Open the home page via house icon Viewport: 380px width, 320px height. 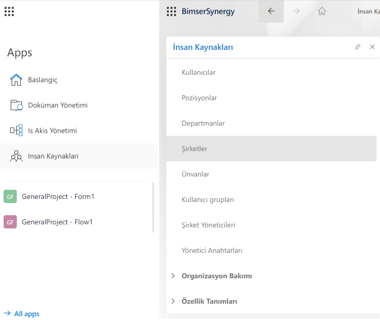point(321,11)
